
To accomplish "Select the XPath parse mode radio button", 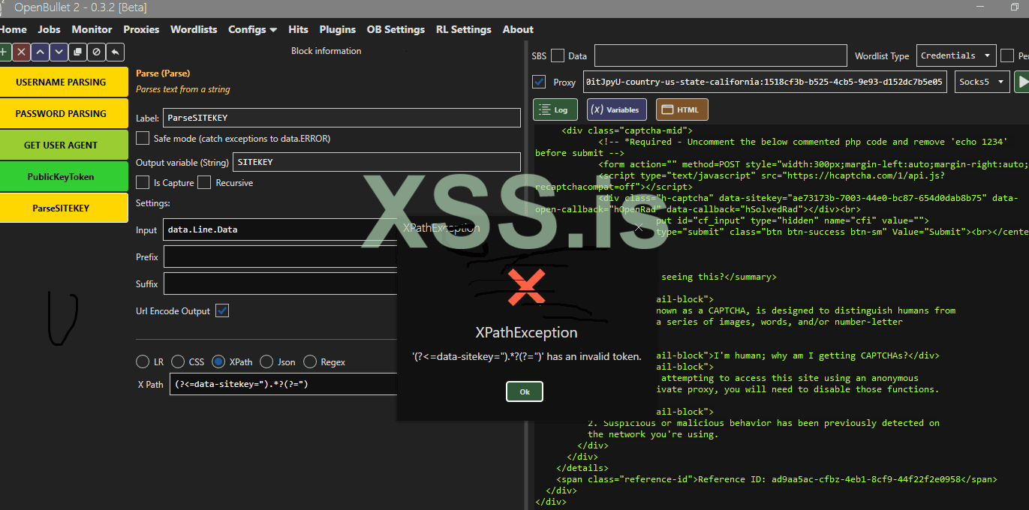I will pyautogui.click(x=218, y=361).
